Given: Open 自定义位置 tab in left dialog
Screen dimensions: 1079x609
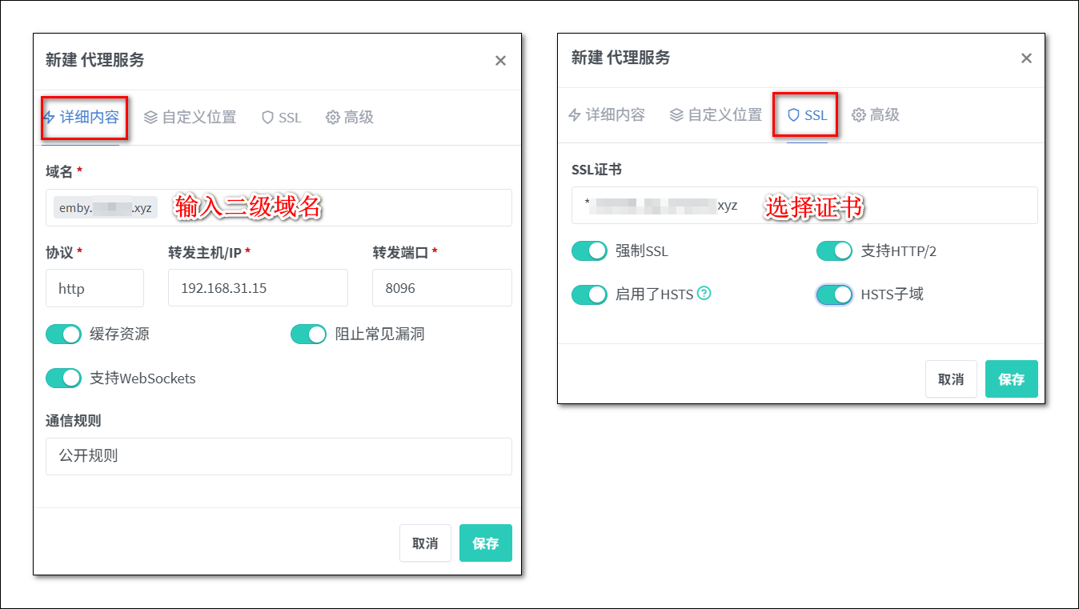Looking at the screenshot, I should coord(191,118).
